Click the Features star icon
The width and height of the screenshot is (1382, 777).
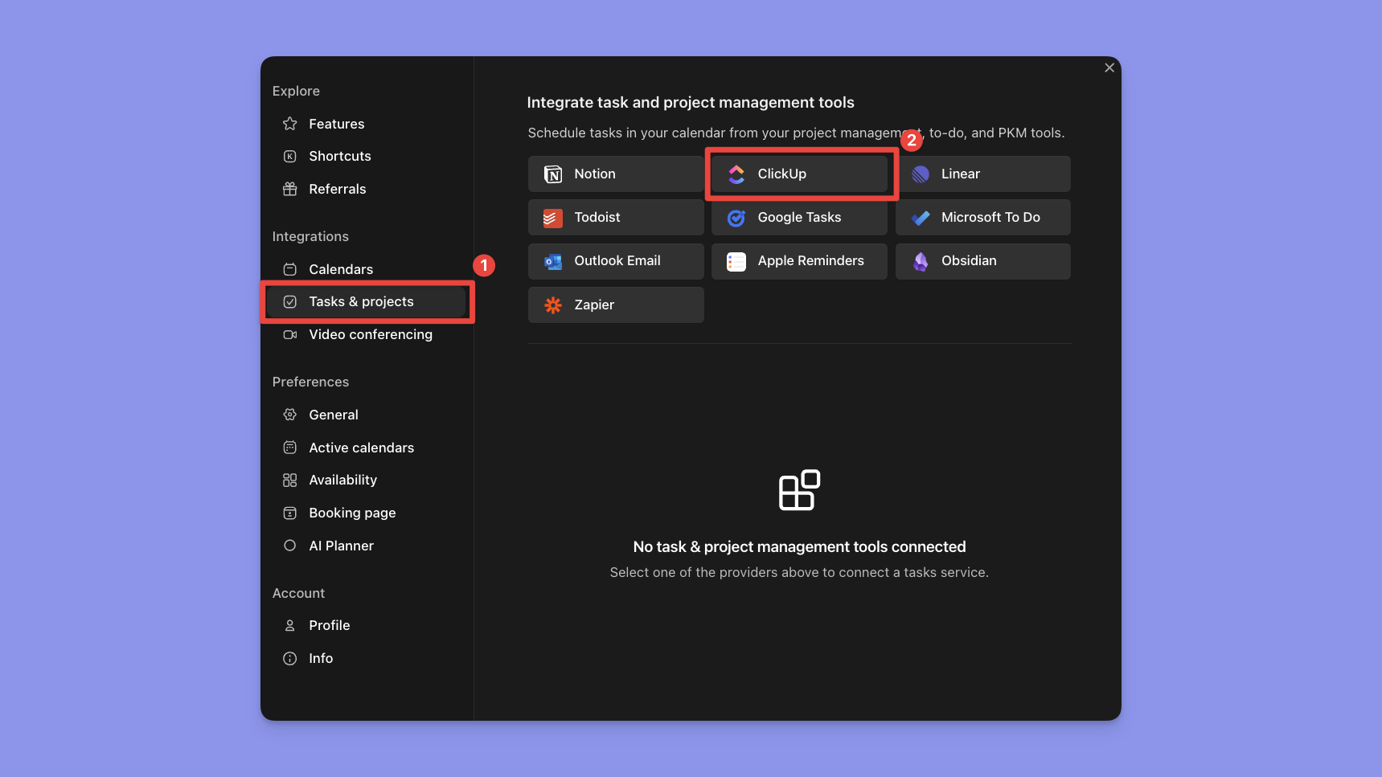coord(290,124)
